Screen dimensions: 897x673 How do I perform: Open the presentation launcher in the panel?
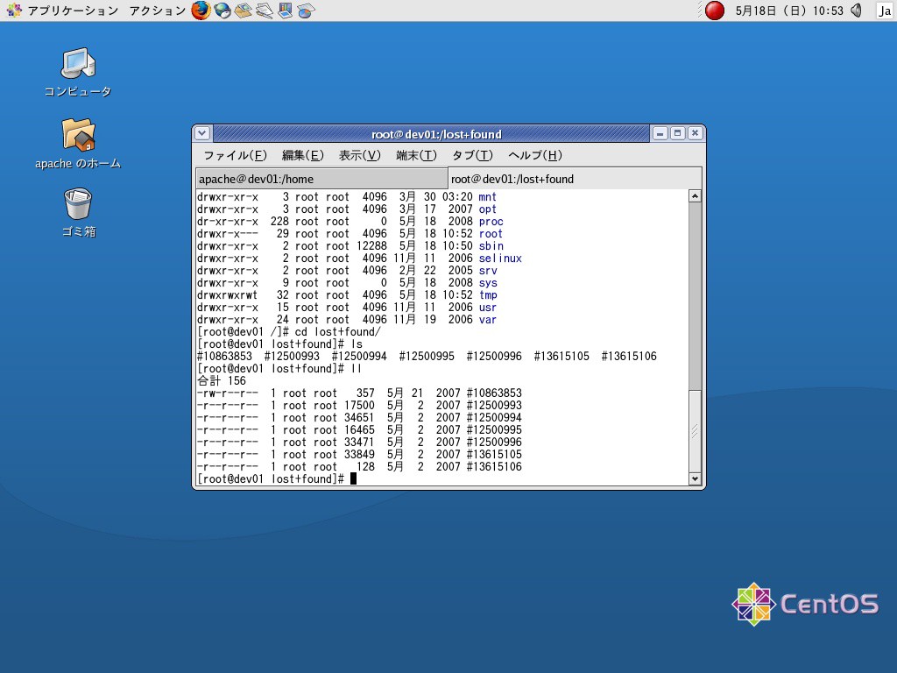[285, 11]
